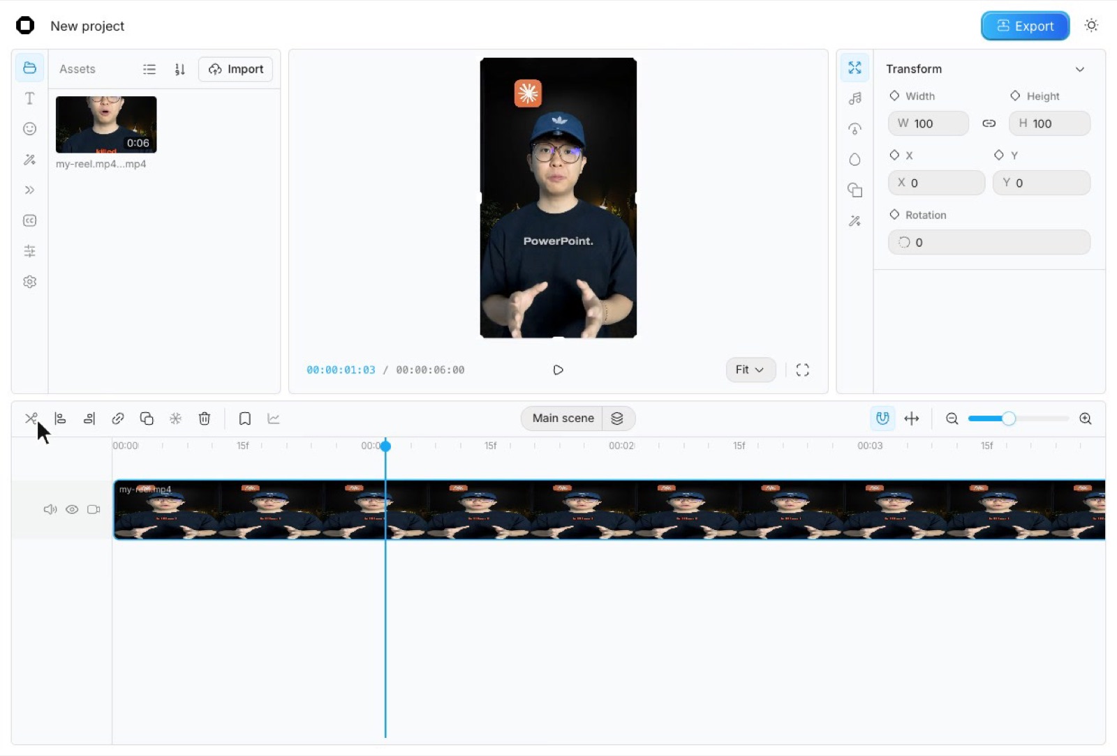Screen dimensions: 1117x756
Task: Click the Width W 100 field
Action: point(928,123)
